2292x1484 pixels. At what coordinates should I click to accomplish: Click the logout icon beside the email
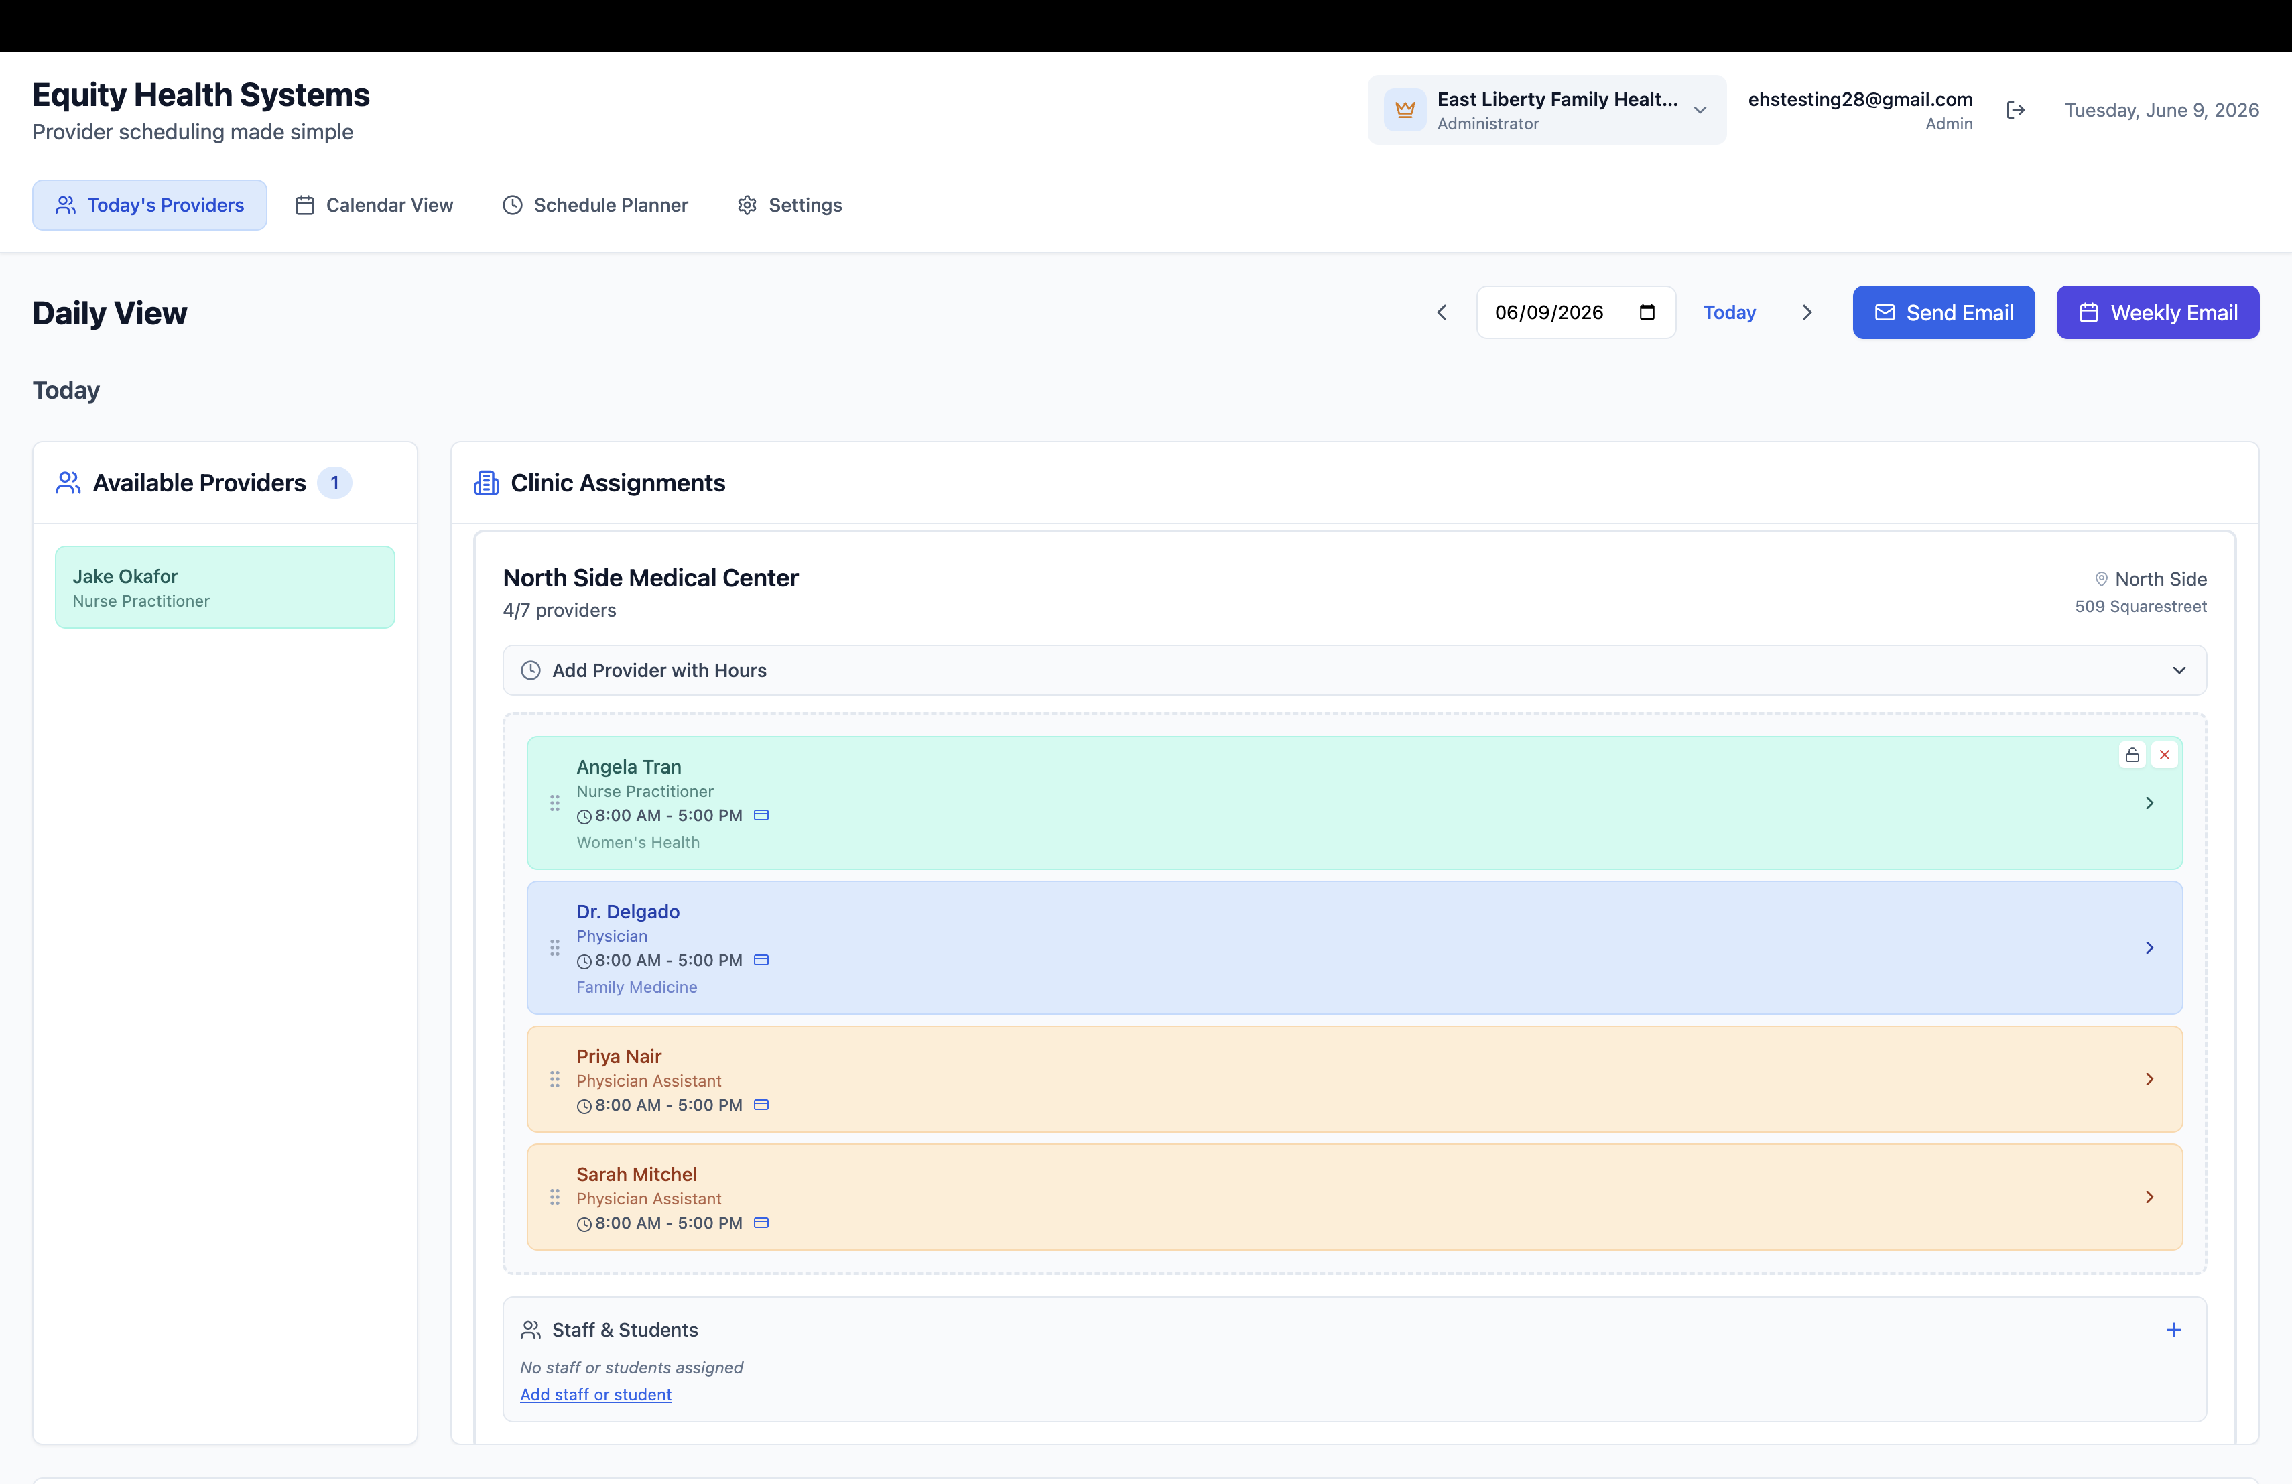(2016, 110)
